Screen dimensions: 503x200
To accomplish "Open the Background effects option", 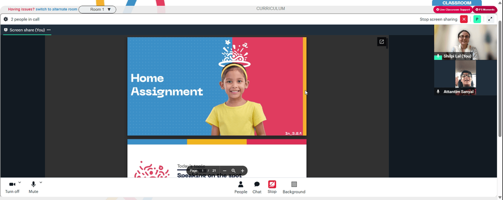I will [294, 187].
